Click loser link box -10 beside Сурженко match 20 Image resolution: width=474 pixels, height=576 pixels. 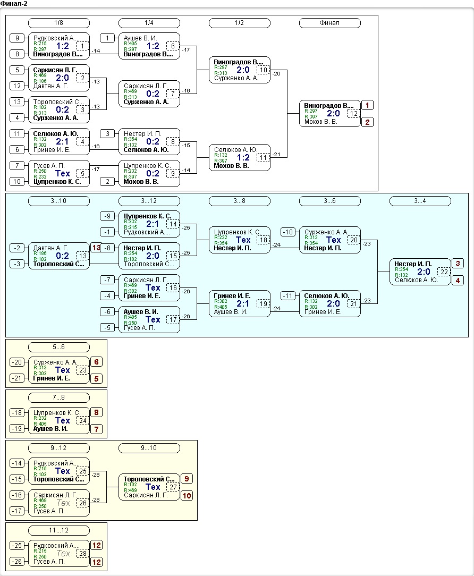pos(288,232)
